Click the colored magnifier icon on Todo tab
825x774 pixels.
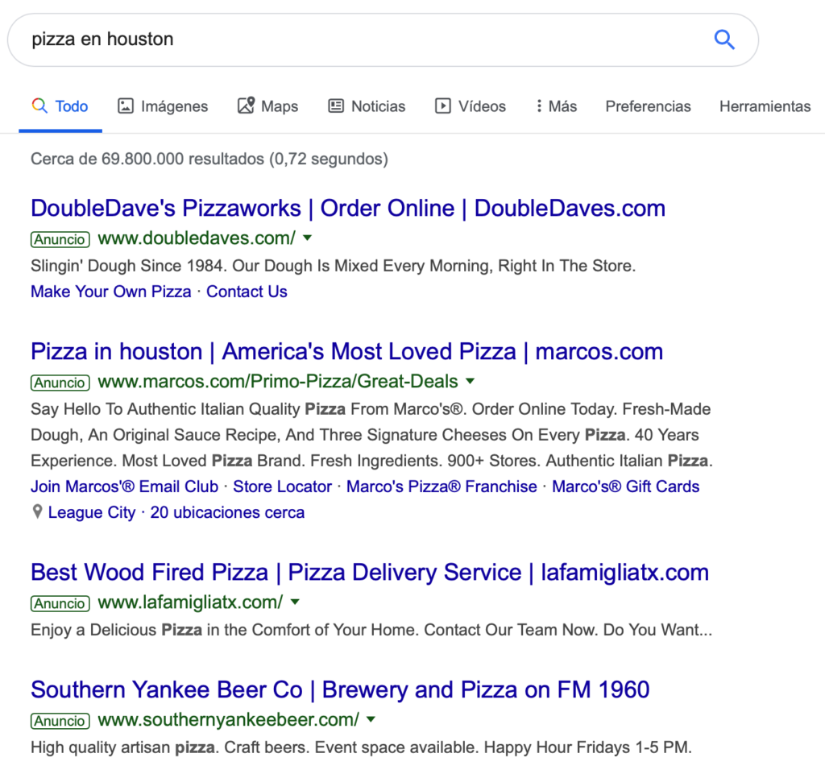pyautogui.click(x=39, y=106)
